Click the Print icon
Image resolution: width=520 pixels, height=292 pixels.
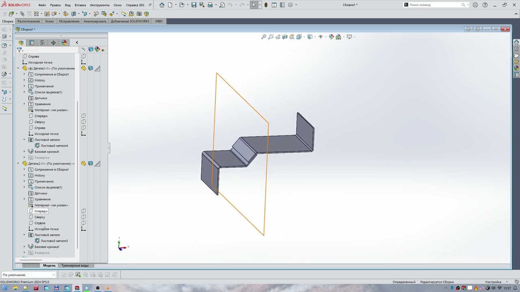(x=210, y=5)
